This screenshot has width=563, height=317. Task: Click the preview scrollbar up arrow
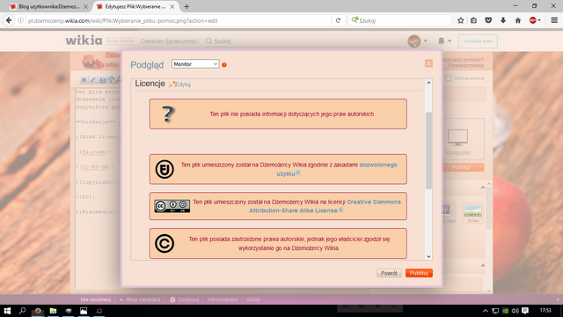point(428,83)
